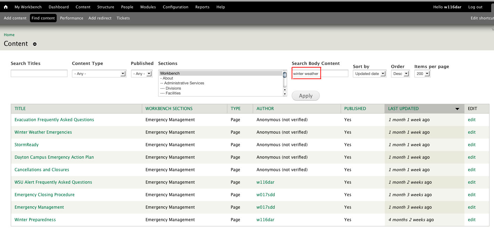Viewport: 494px width, 242px height.
Task: Select Add content shortcut
Action: click(15, 18)
